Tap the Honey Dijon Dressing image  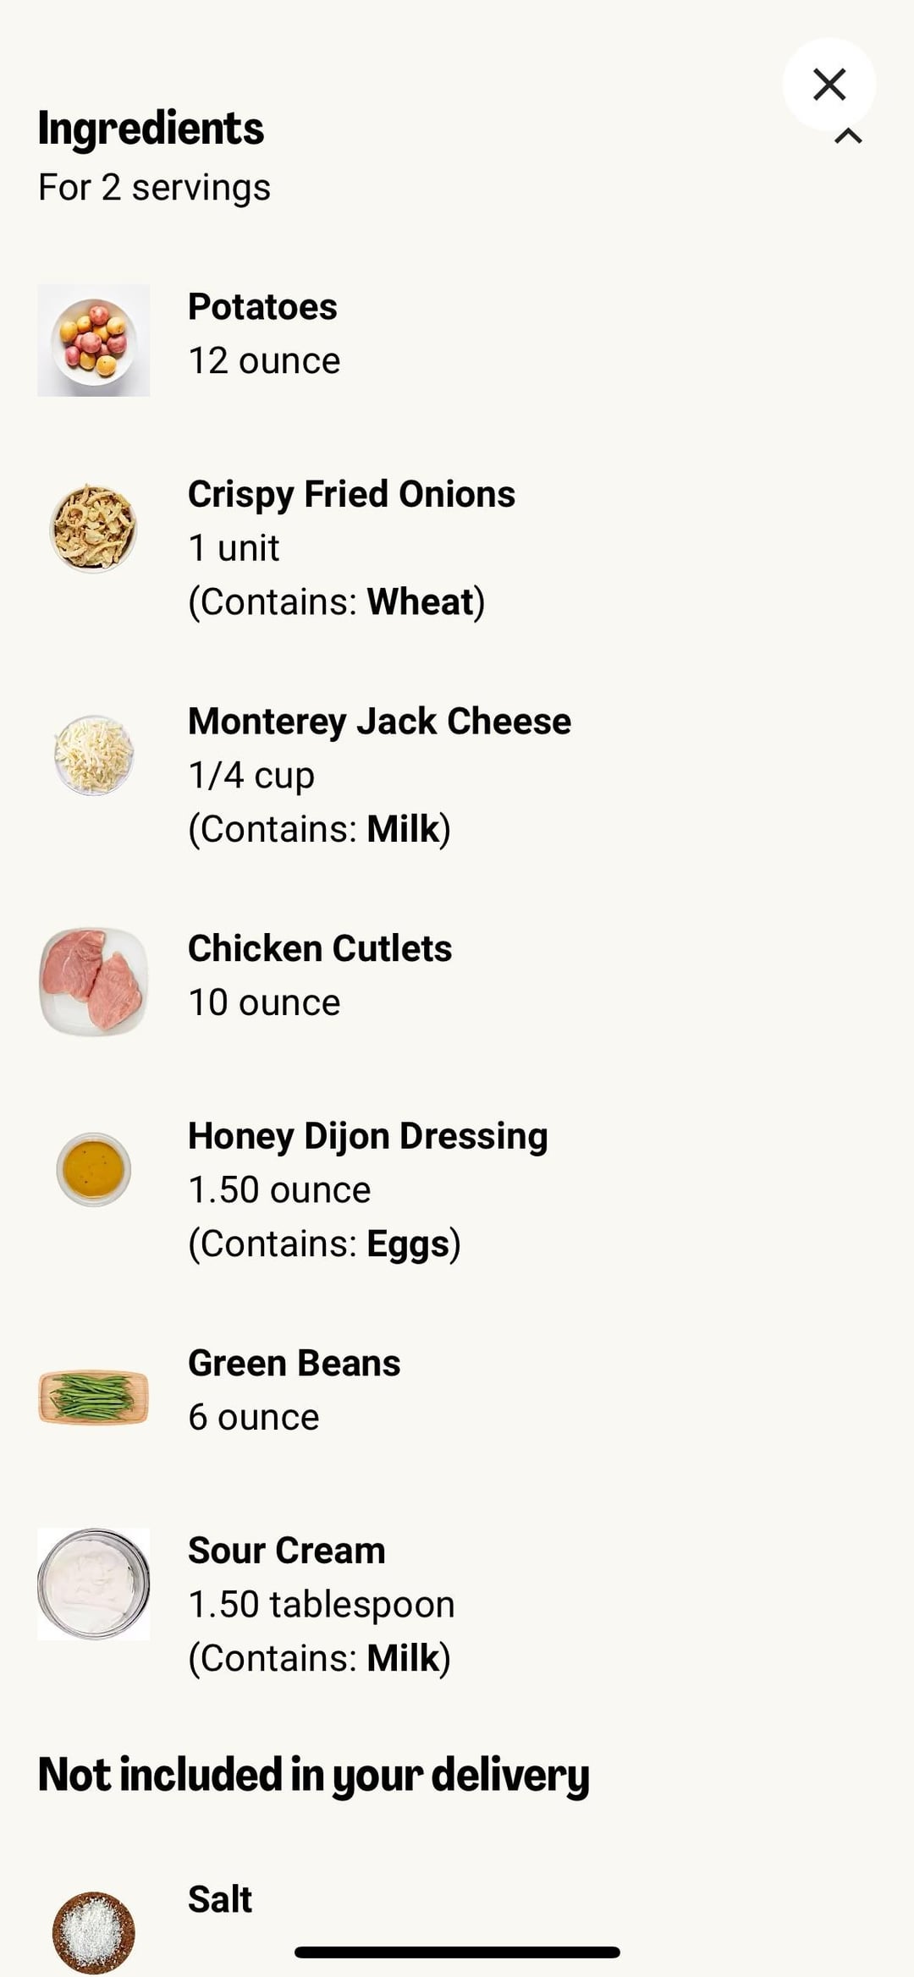[93, 1169]
